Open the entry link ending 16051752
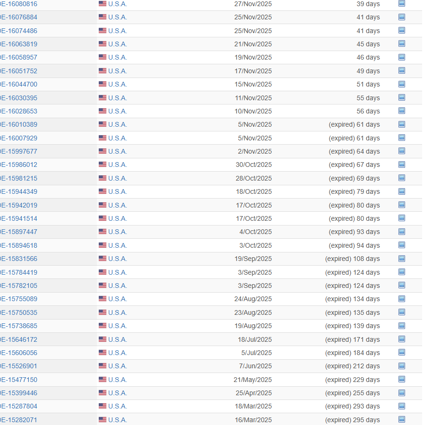424x425 pixels. click(x=18, y=71)
